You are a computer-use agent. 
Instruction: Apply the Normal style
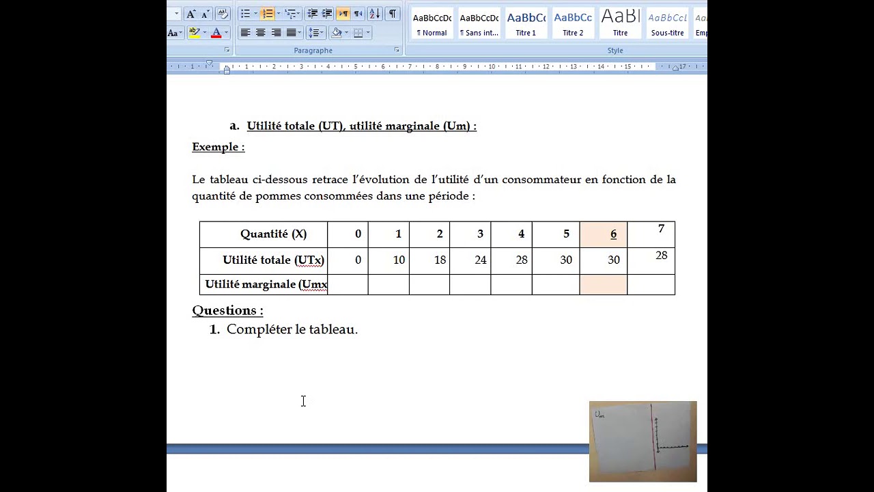[432, 23]
